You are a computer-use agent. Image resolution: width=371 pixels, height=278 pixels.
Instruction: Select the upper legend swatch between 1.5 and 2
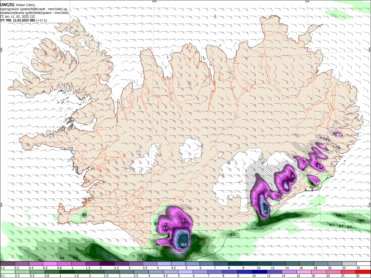point(92,264)
